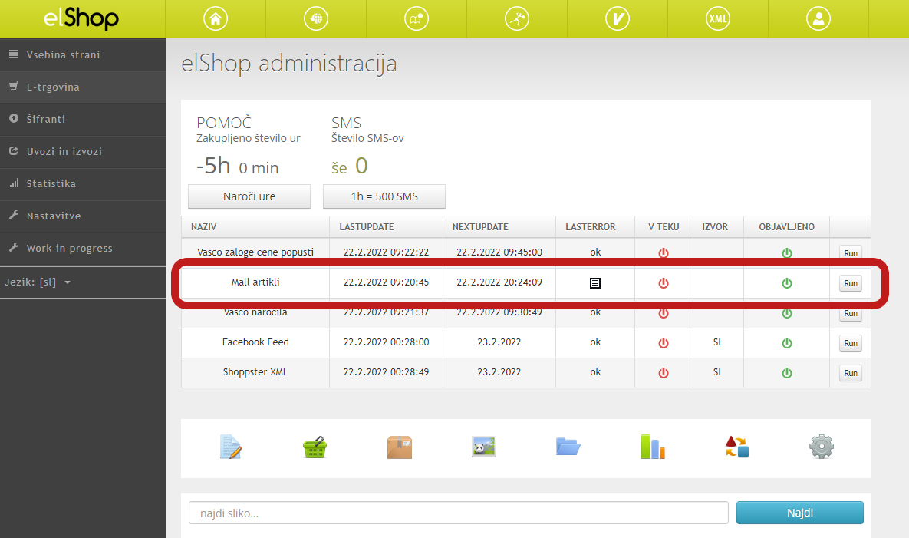This screenshot has height=538, width=909.
Task: Toggle OBJAVLJENO status for Facebook Feed
Action: [787, 342]
